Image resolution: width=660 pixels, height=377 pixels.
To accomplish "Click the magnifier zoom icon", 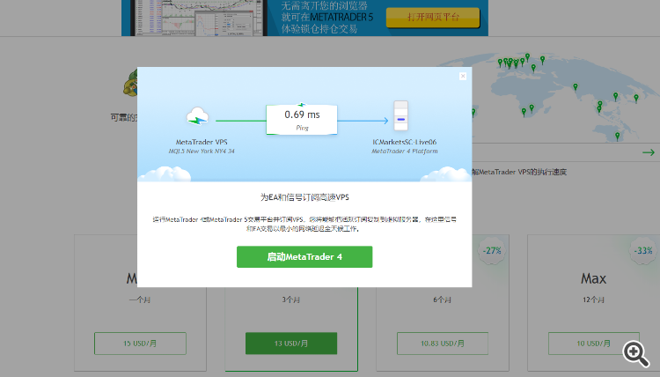I will [x=635, y=353].
